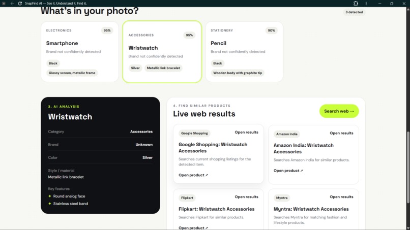This screenshot has height=230, width=410.
Task: Click Wristwatch's 95% confidence badge
Action: (189, 35)
